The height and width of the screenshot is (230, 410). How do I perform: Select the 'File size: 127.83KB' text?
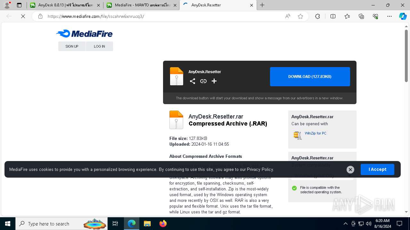[188, 138]
